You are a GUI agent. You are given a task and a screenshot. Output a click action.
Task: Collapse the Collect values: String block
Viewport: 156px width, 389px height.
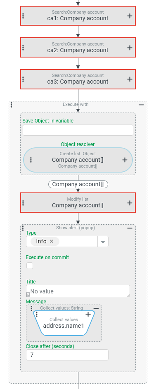(x=96, y=308)
